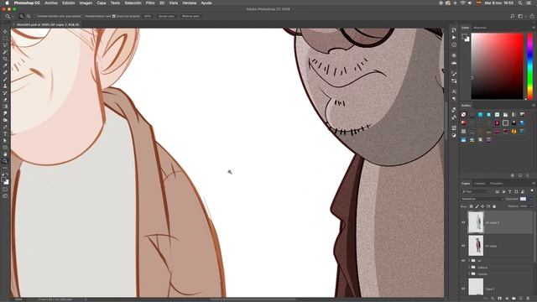Open the layer filter type dropdown
Viewport: 537px width, 302px height.
click(x=476, y=192)
